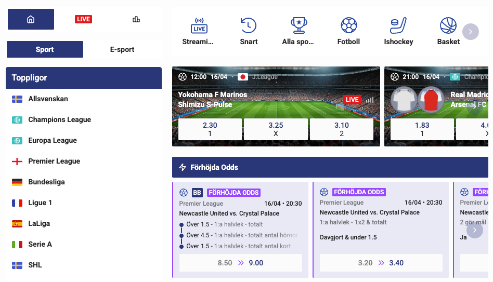Open Ligue 1 in Toppligor
Image resolution: width=493 pixels, height=282 pixels.
pos(84,203)
